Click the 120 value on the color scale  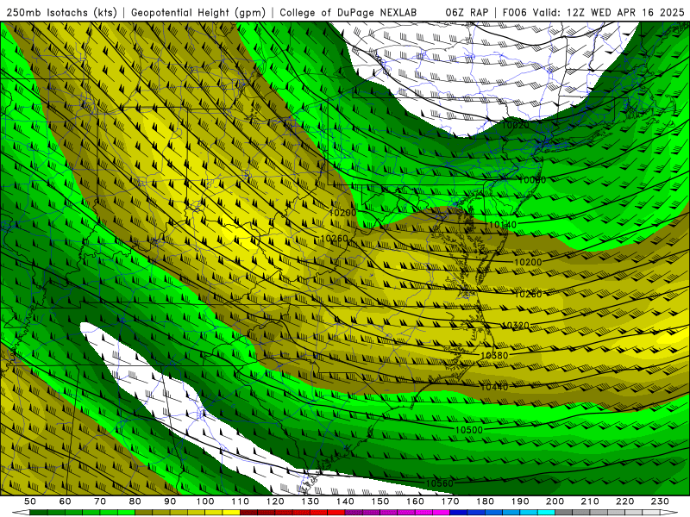275,501
